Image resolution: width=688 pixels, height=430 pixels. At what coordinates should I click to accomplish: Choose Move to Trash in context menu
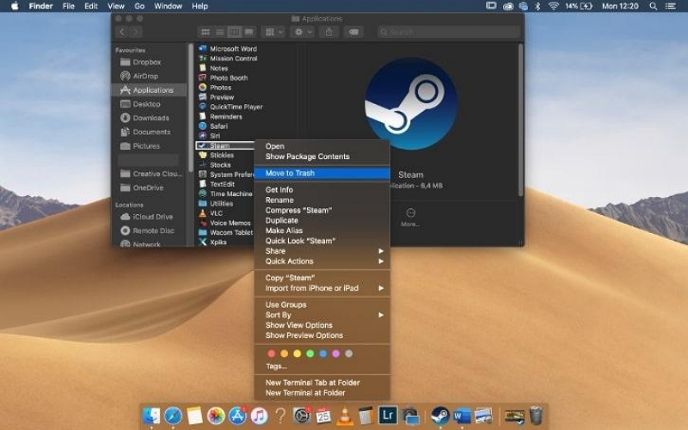point(322,174)
